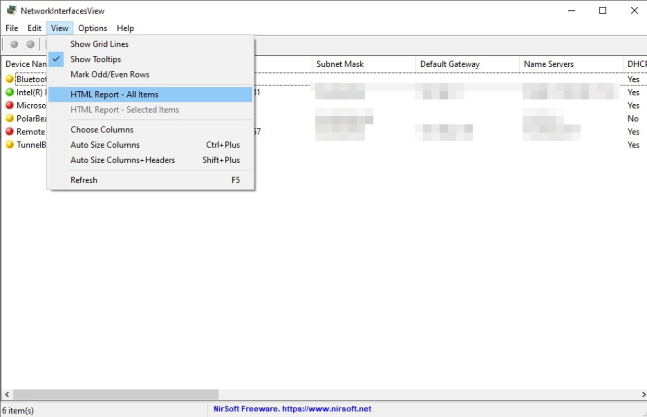Viewport: 647px width, 417px height.
Task: Select the Bluetooth device row text
Action: pyautogui.click(x=31, y=79)
